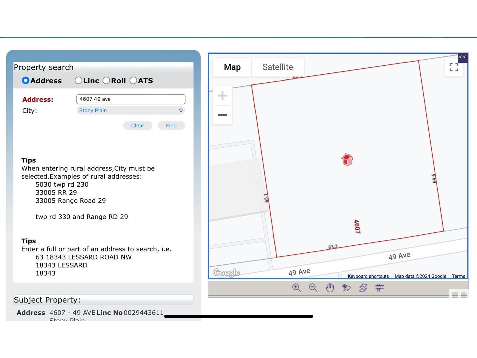Switch to the Map view tab
This screenshot has height=358, width=477.
[232, 67]
